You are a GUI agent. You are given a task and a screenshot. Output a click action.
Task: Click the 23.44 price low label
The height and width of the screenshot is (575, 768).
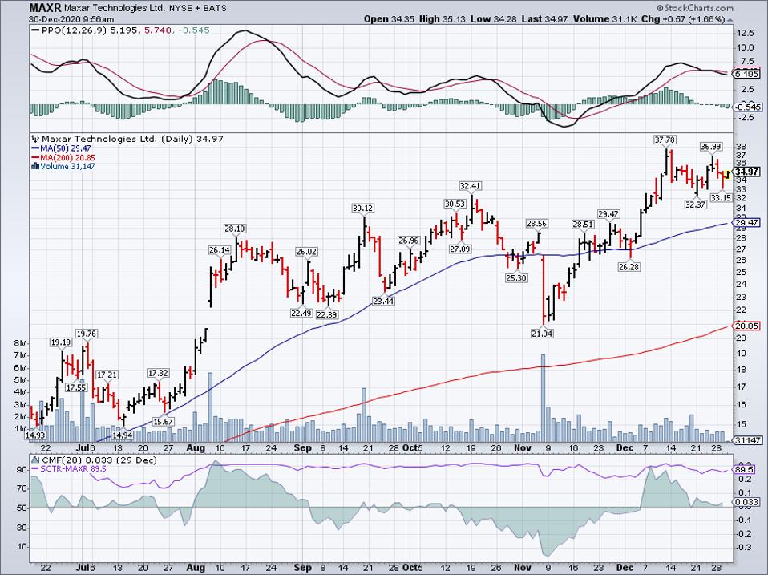coord(383,301)
